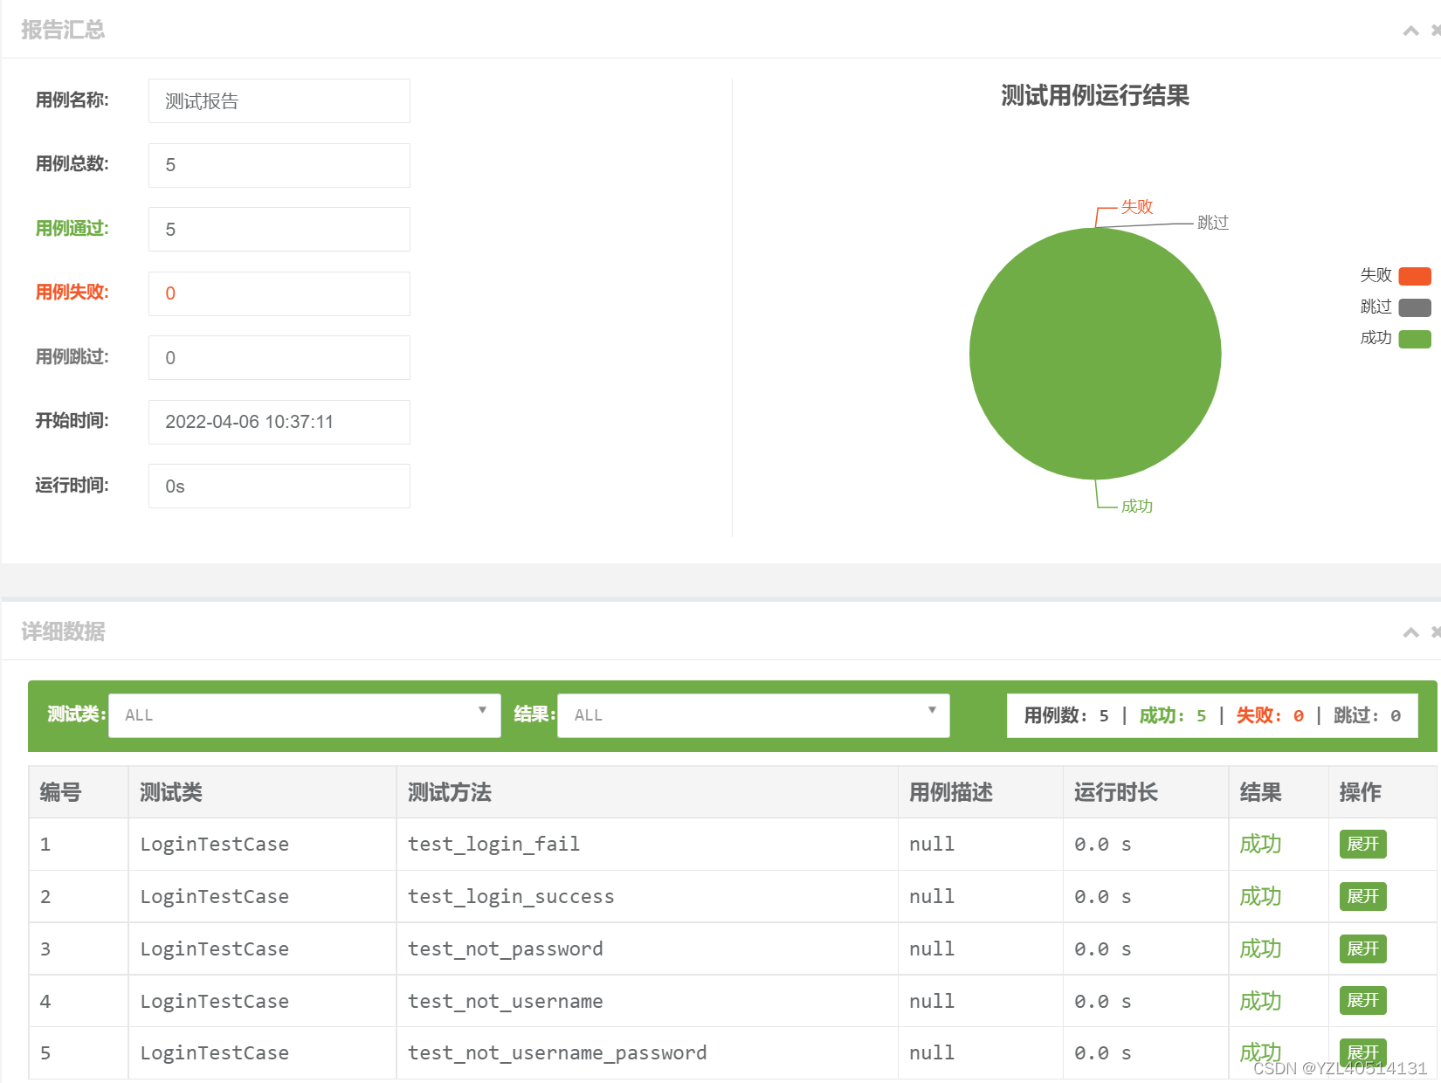Click the 成功: 5 summary count

1173,715
